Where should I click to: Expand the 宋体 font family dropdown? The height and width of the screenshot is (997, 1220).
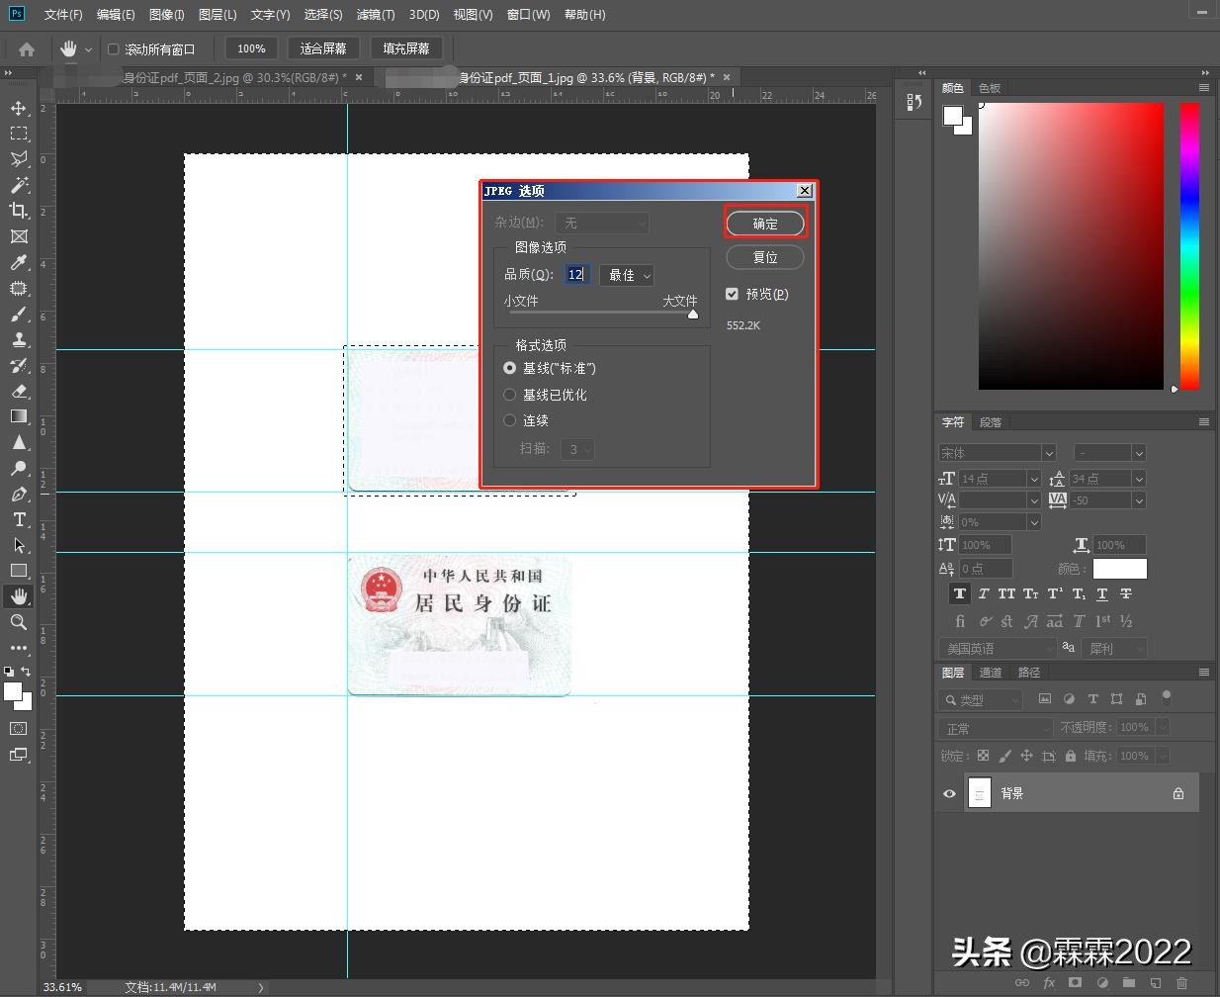pos(1048,453)
